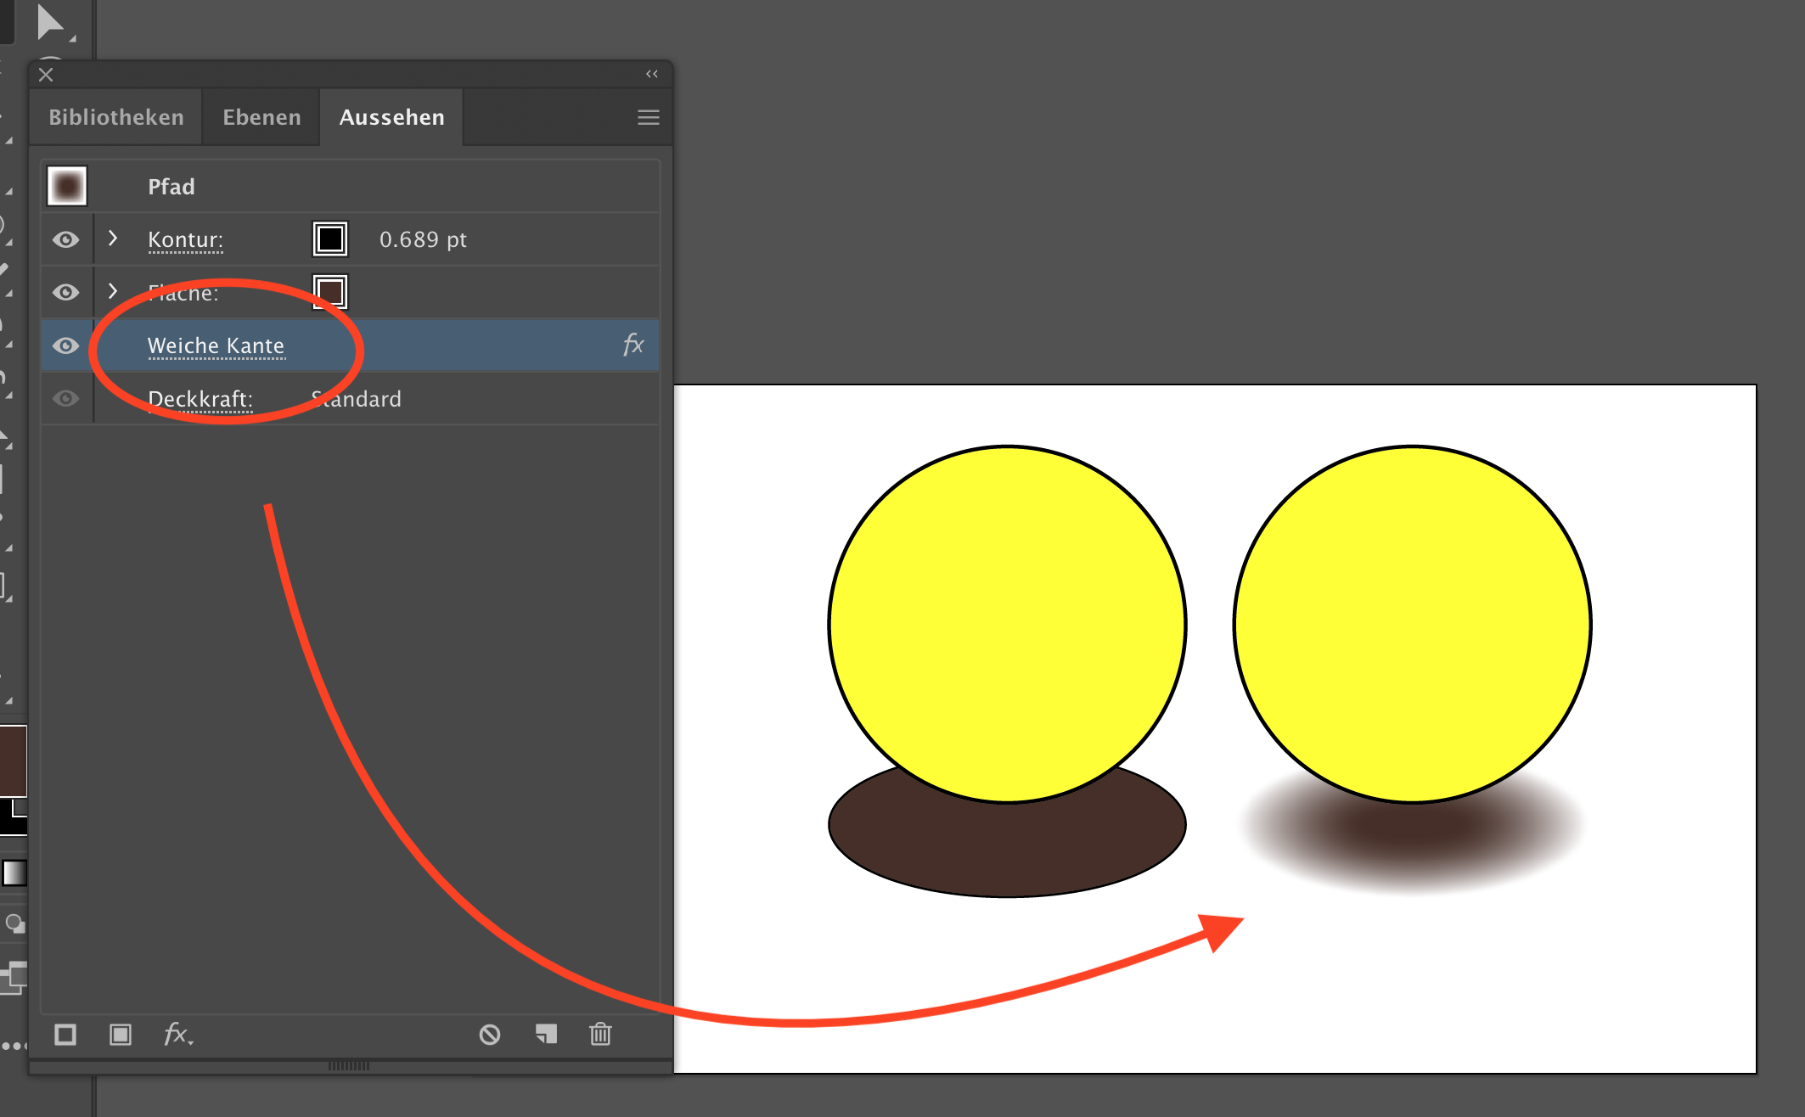Click the Duplicate Selected Item icon
Screen dimensions: 1805x1117
click(x=546, y=1034)
